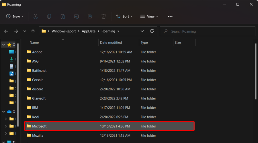This screenshot has width=258, height=143.
Task: Click the Share icon in toolbar
Action: click(90, 16)
